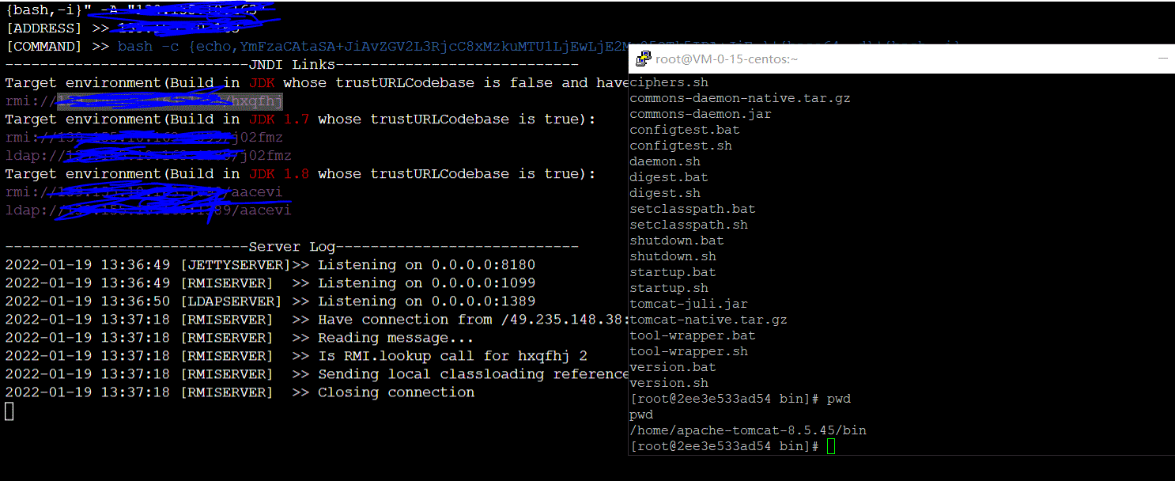This screenshot has width=1175, height=481.
Task: Click the PuTTY icon in the title bar
Action: [x=644, y=59]
